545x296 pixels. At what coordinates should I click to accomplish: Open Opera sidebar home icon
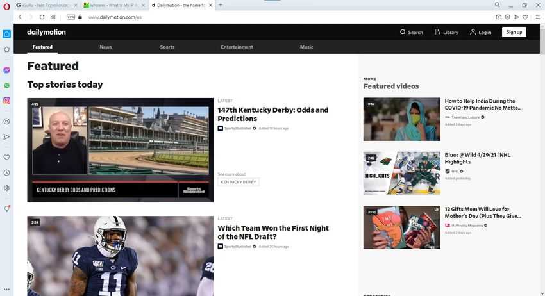point(6,34)
